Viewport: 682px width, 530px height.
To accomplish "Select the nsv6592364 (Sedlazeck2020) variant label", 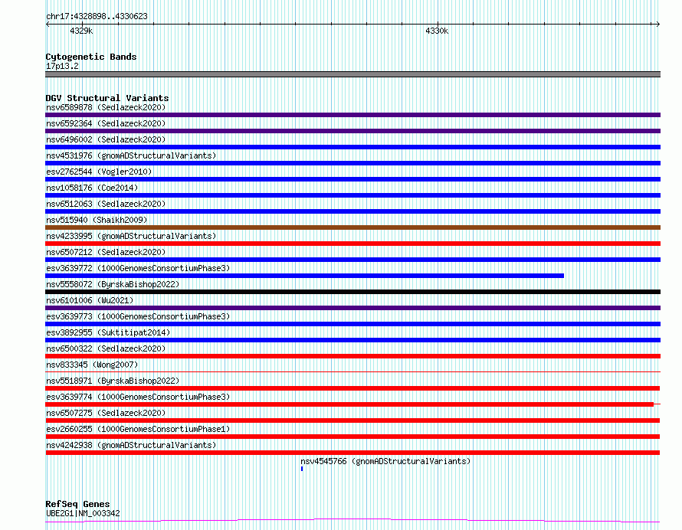I will [106, 123].
